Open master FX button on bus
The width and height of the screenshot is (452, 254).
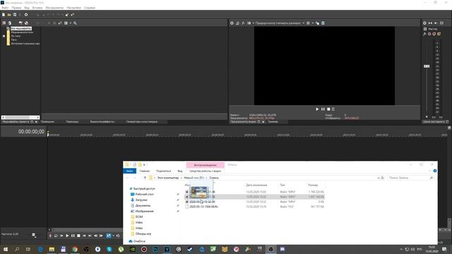[425, 34]
